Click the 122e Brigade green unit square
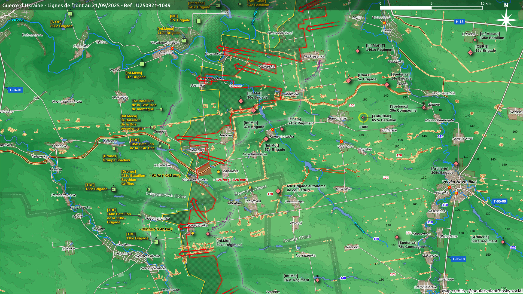Viewport: 523px width, 294px height. [x=114, y=189]
